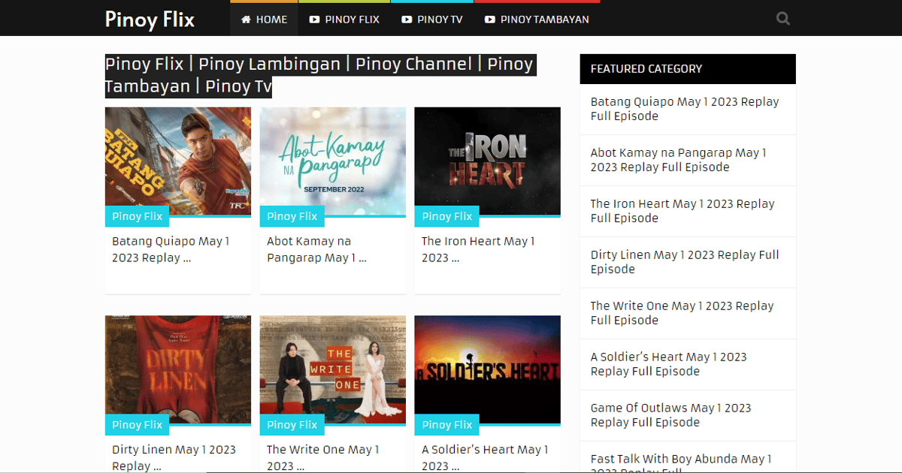Click the Pinoy Flix label on Batang Quiapo
Viewport: 902px width, 473px height.
point(137,216)
